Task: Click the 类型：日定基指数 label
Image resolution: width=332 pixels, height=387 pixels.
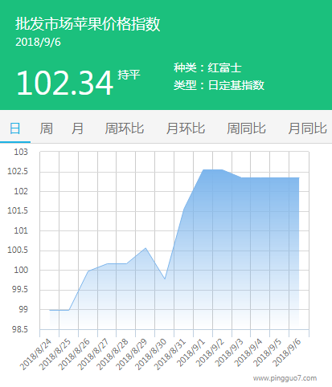Action: point(219,85)
